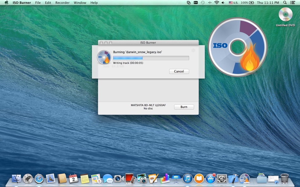Launch Safari from the Dock
Viewport: 300px width, 187px height.
point(39,178)
